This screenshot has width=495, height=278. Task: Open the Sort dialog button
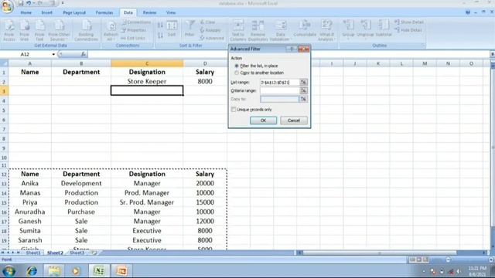(x=172, y=29)
